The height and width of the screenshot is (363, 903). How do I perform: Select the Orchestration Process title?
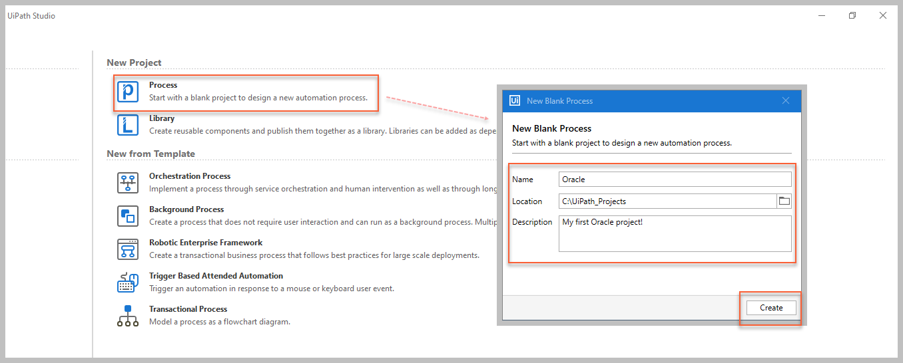tap(190, 176)
